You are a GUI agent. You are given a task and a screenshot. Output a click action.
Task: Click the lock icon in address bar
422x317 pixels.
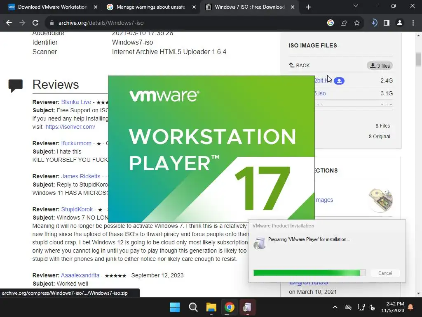(52, 23)
